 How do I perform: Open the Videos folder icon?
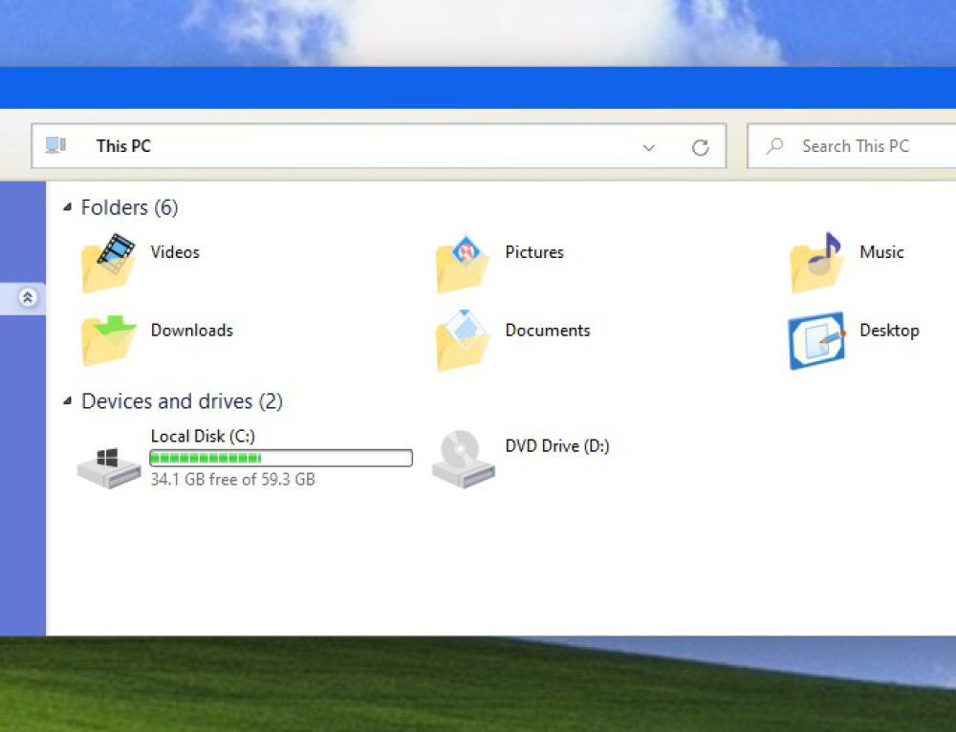click(x=107, y=263)
